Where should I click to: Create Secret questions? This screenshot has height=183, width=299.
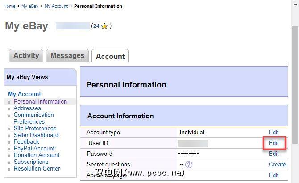pyautogui.click(x=277, y=165)
